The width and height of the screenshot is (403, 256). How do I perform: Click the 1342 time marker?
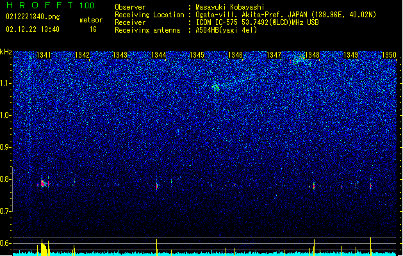[82, 55]
